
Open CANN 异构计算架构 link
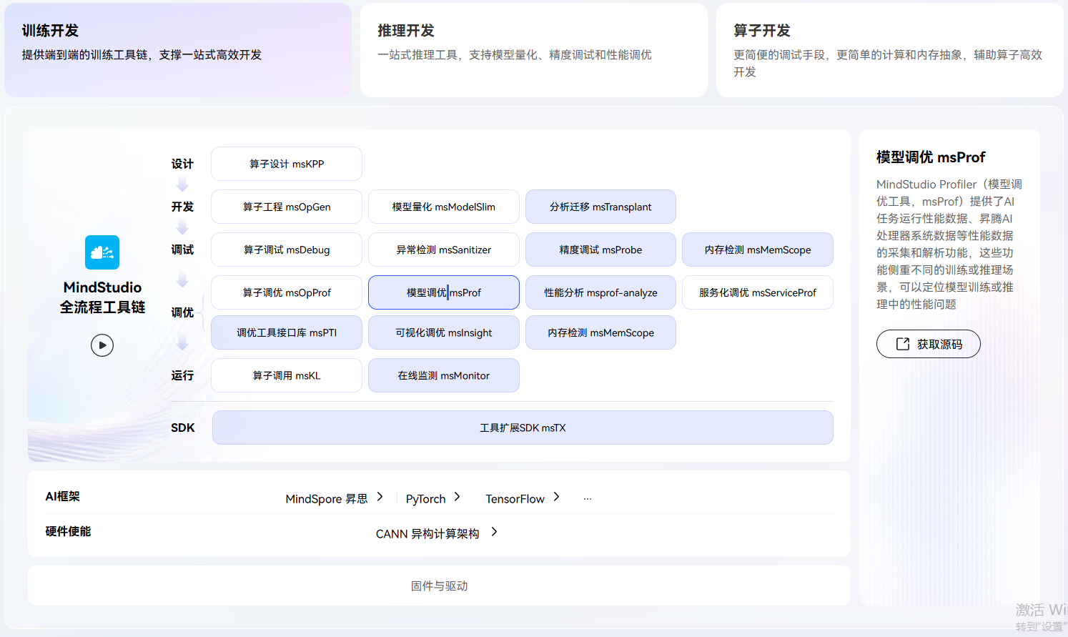[x=427, y=533]
